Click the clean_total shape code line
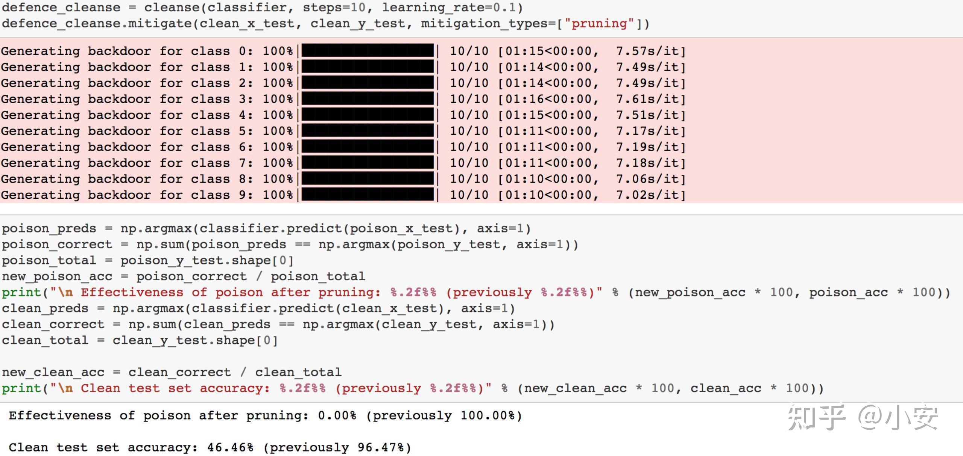The width and height of the screenshot is (963, 456). (140, 340)
